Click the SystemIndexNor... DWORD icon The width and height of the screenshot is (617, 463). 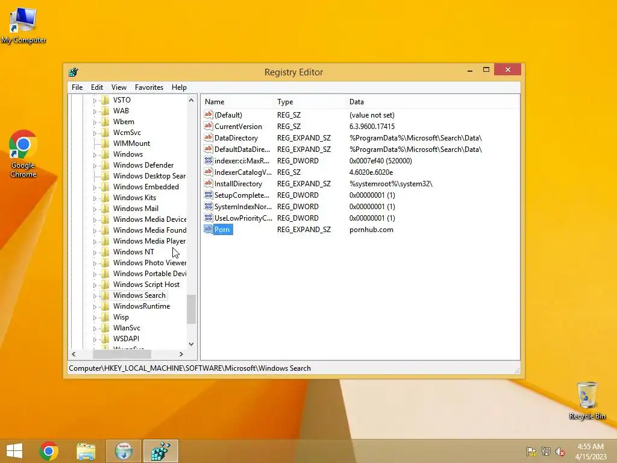click(x=208, y=206)
